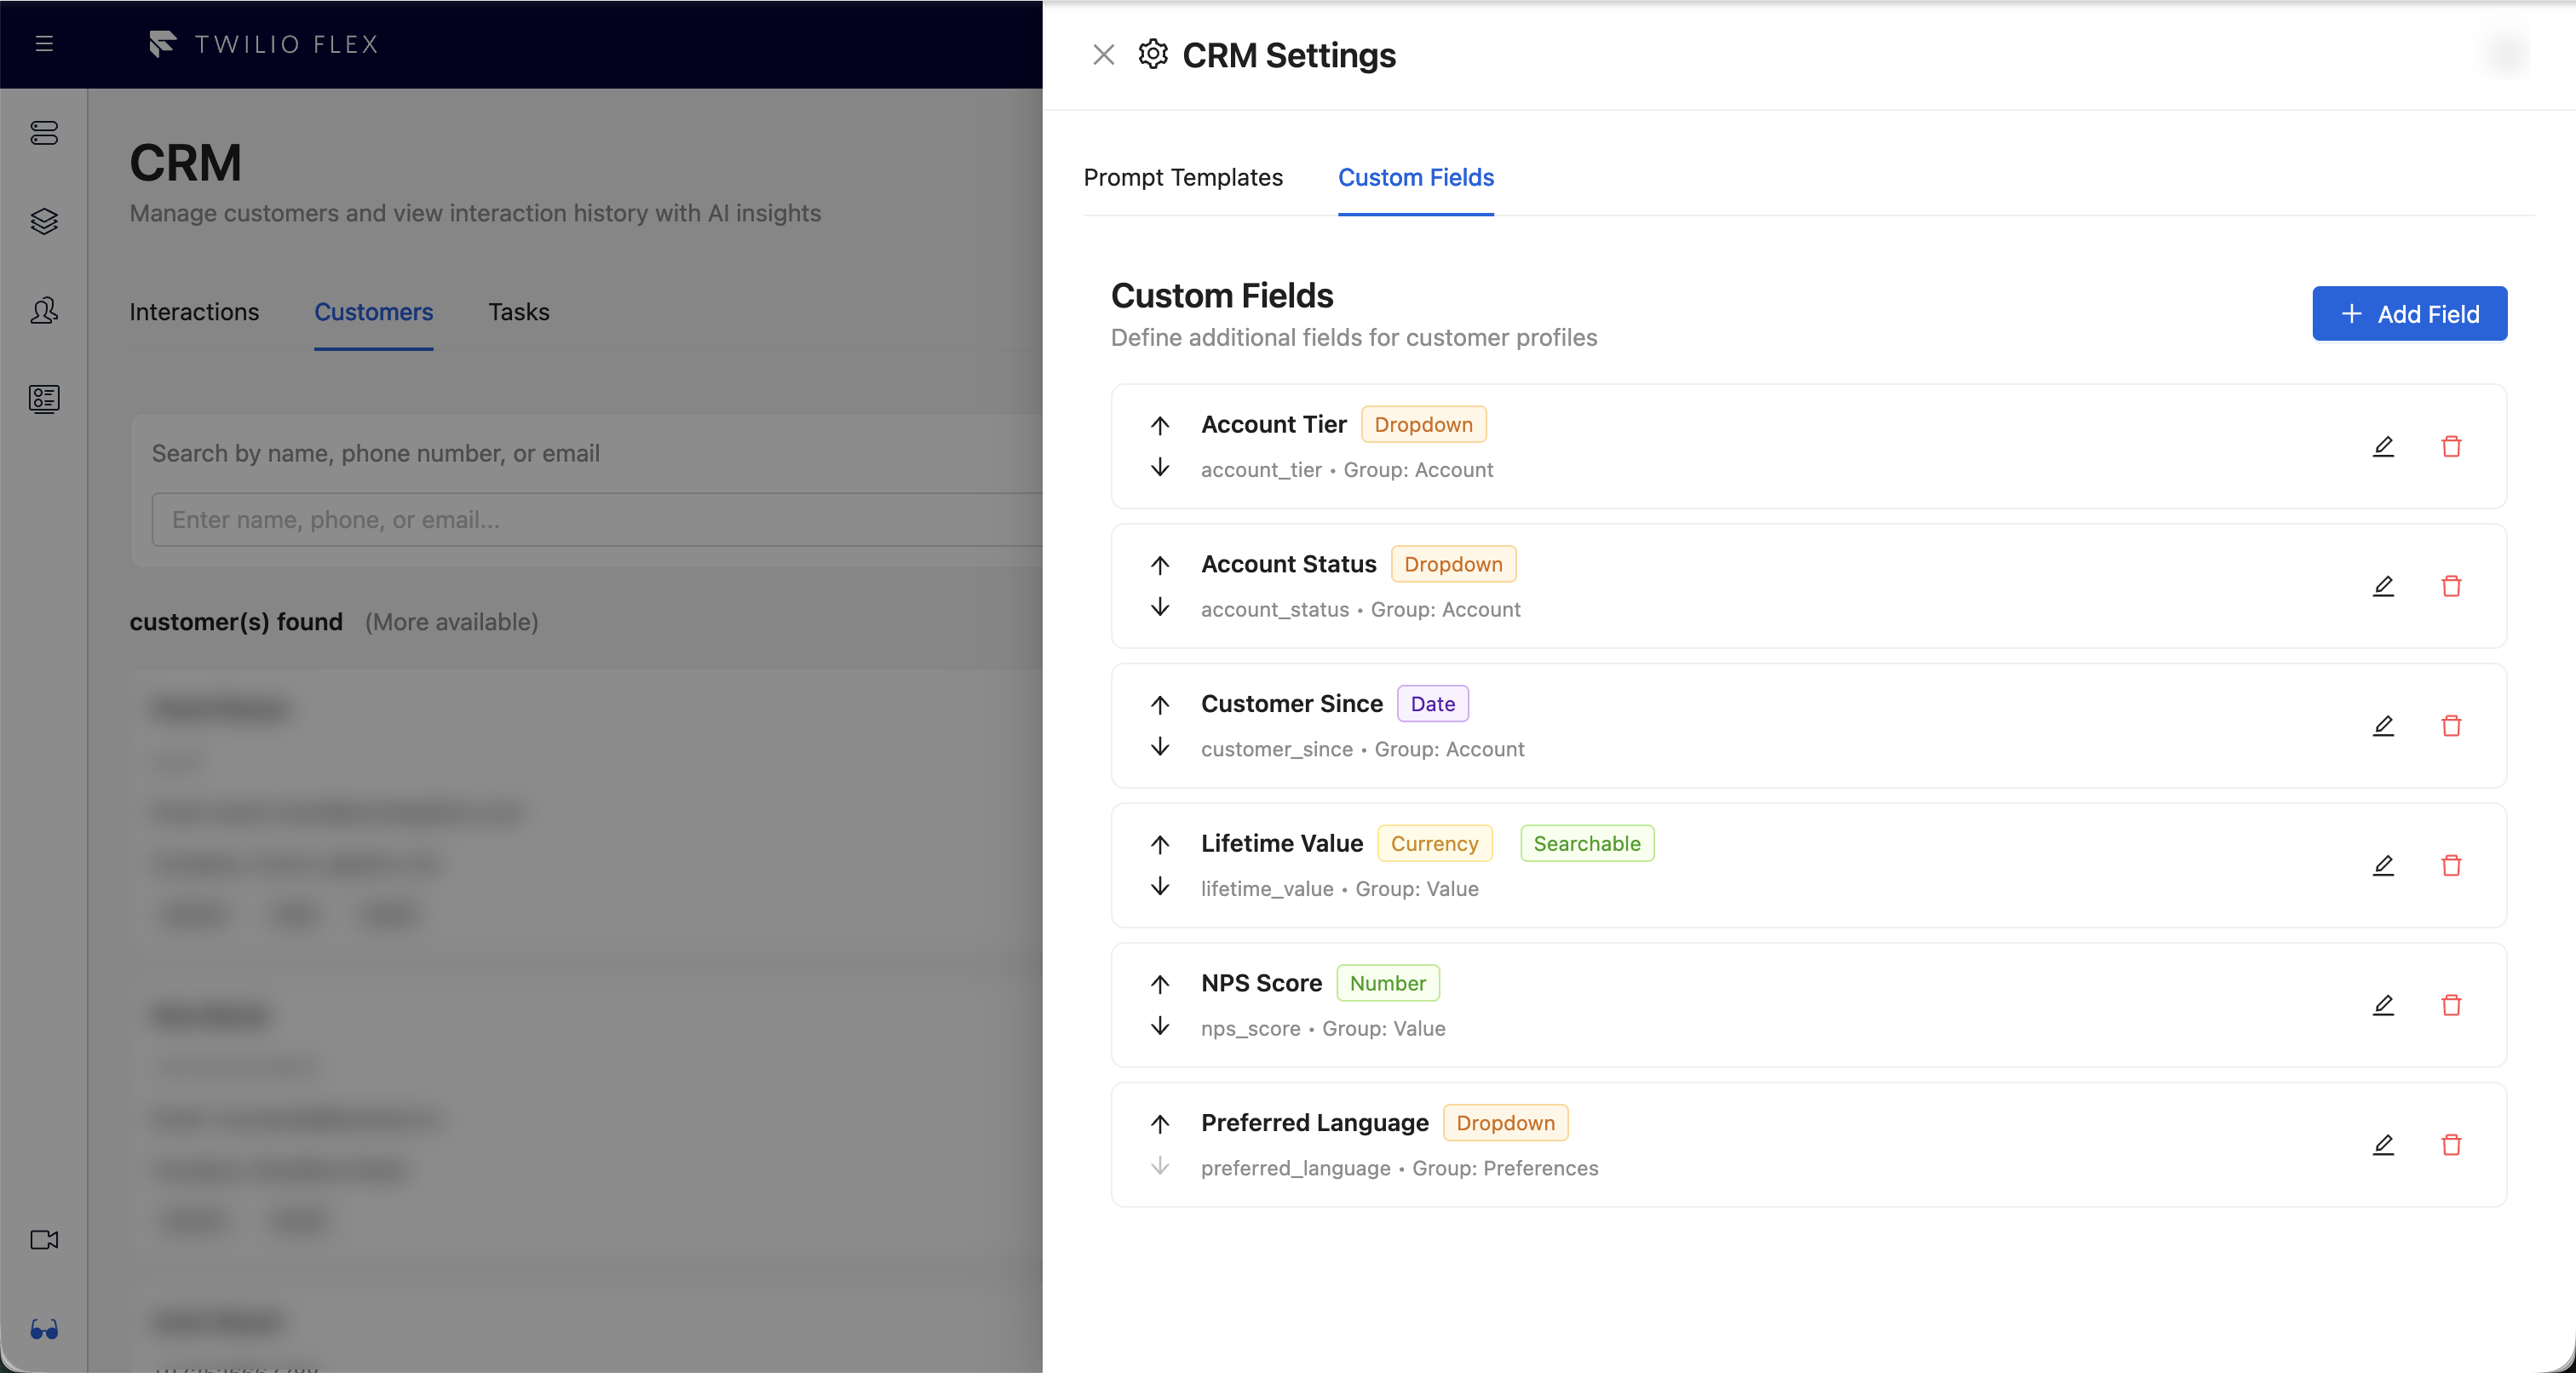Edit the Preferred Language field
The width and height of the screenshot is (2576, 1373).
[2383, 1144]
